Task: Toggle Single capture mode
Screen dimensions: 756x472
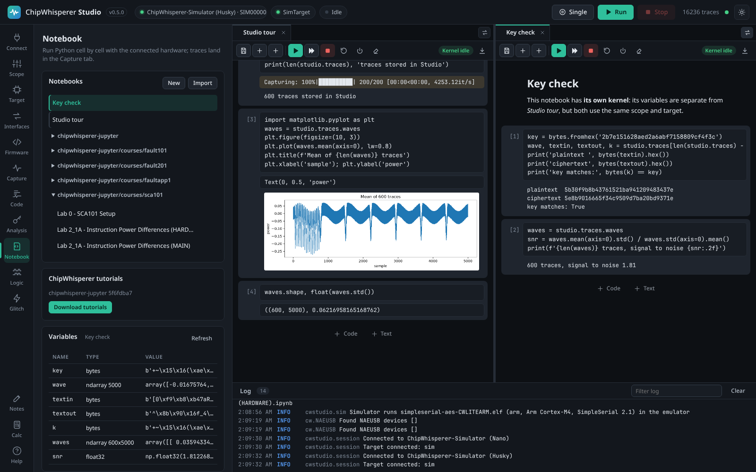Action: tap(573, 12)
